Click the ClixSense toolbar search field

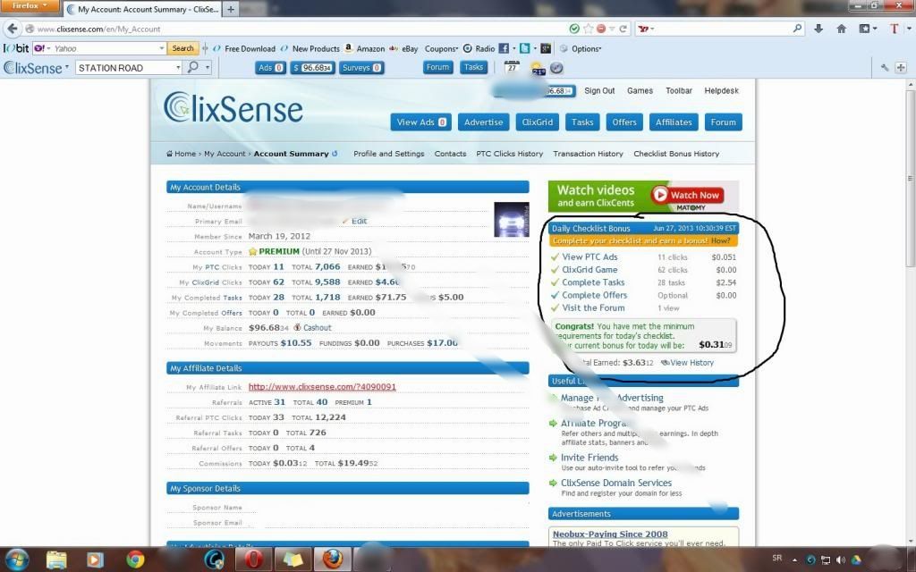click(x=125, y=68)
